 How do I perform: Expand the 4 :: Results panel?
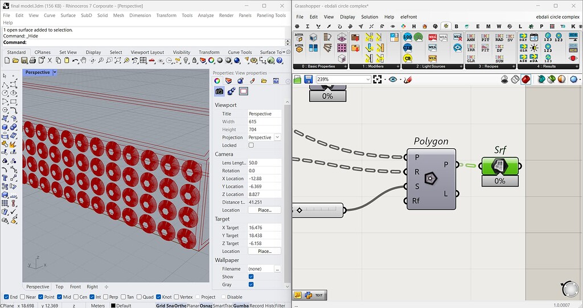click(577, 66)
